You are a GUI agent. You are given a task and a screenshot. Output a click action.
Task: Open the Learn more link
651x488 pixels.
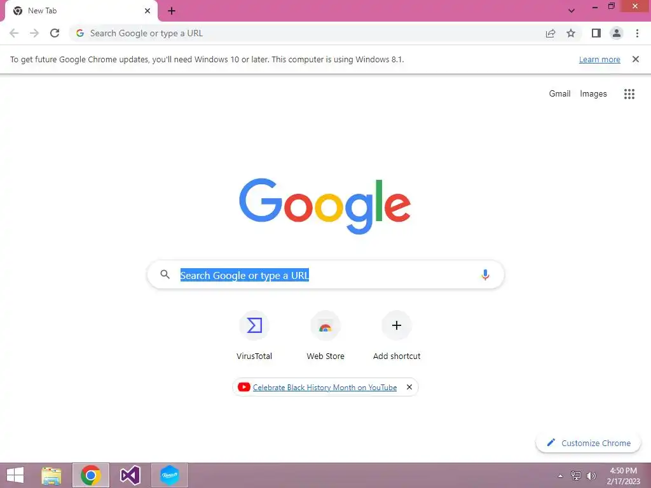(x=600, y=59)
